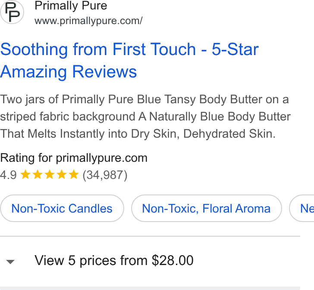Expand the prices list with the triangle arrow
Viewport: 314px width, 290px height.
(x=10, y=262)
